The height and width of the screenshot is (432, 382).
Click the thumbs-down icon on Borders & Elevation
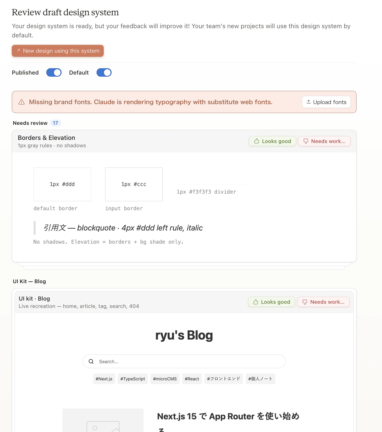306,141
